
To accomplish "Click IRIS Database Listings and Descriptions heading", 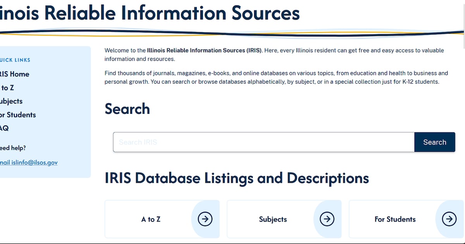I will point(237,178).
